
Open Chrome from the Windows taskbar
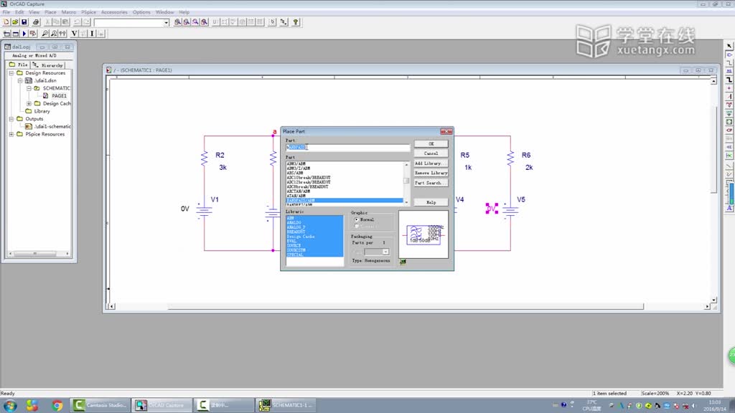57,406
